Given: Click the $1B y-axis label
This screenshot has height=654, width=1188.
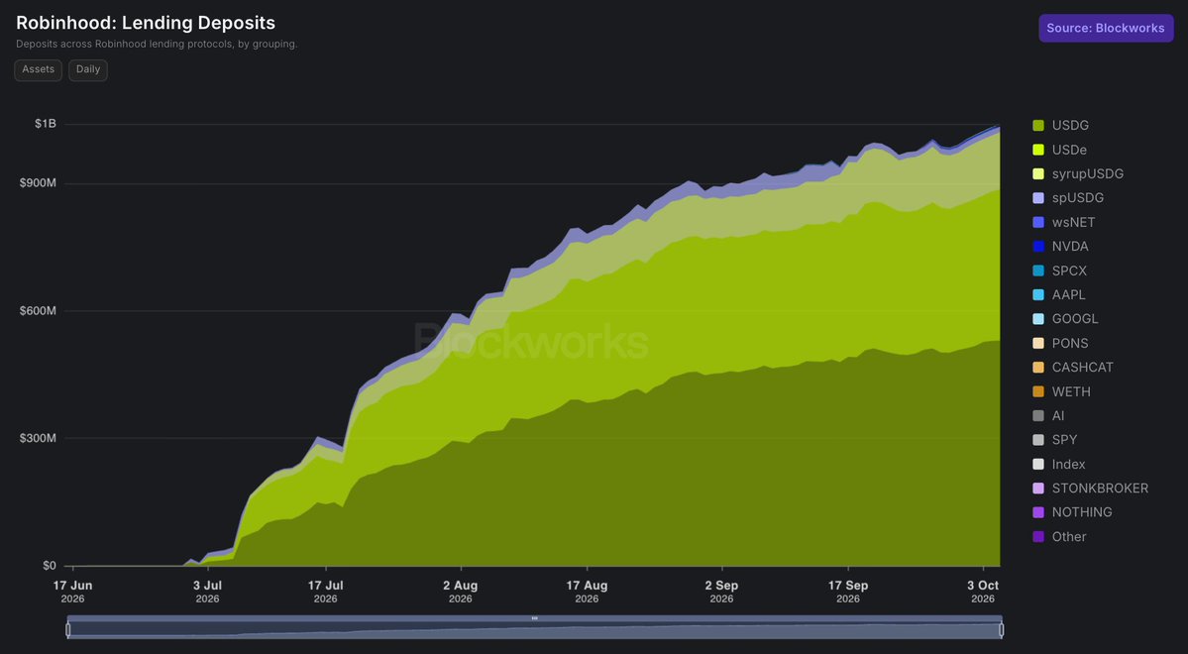Looking at the screenshot, I should coord(46,124).
